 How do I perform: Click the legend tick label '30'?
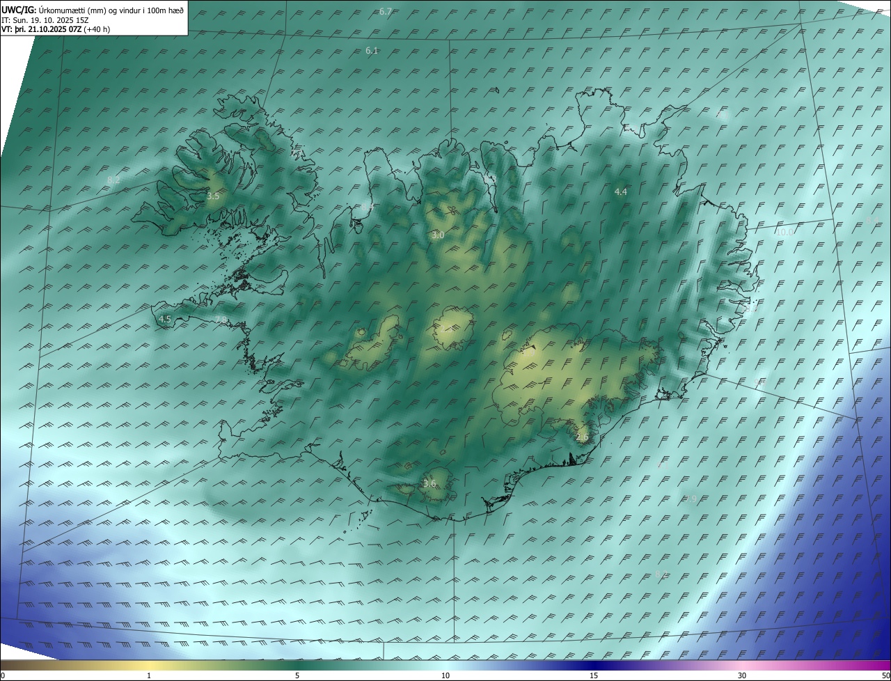tap(742, 675)
